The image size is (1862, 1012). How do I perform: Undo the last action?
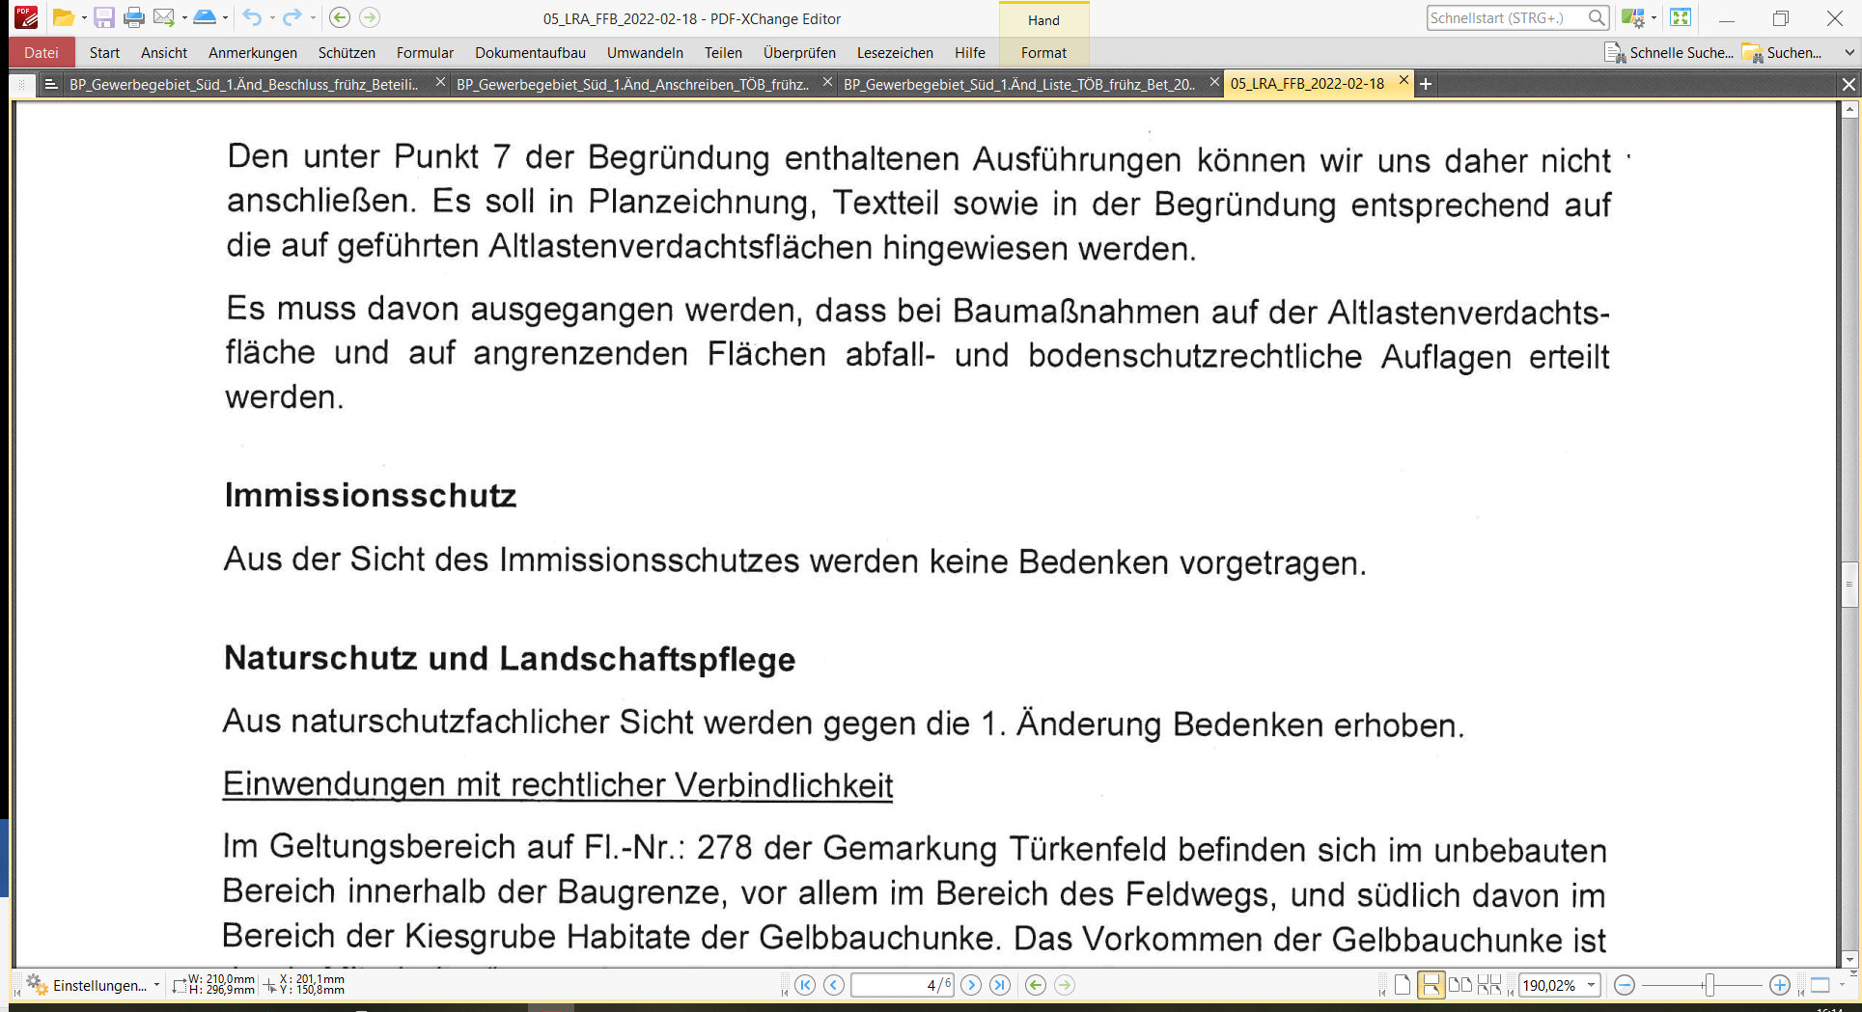[x=252, y=17]
